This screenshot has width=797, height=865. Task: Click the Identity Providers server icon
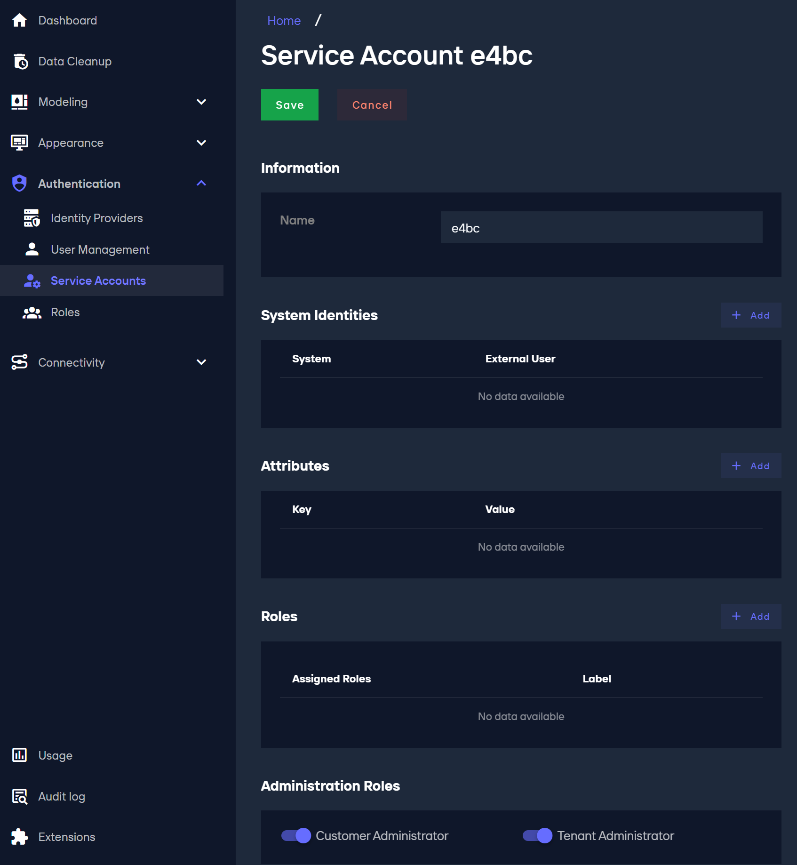pos(32,218)
